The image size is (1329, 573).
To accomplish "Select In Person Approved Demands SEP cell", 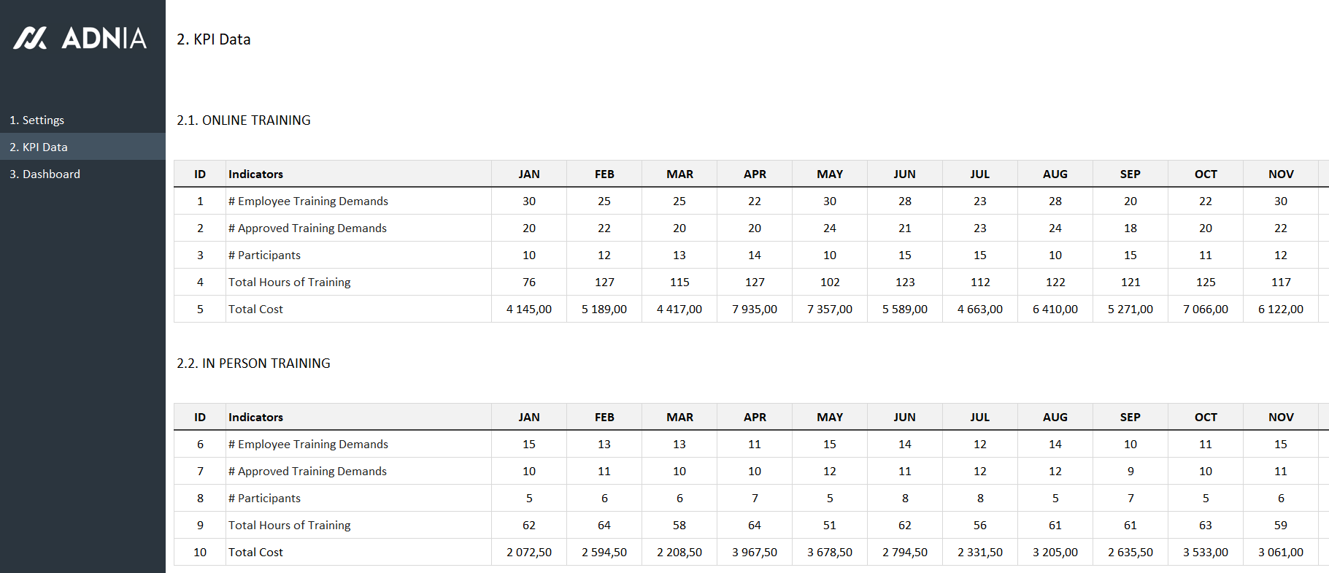I will pyautogui.click(x=1130, y=471).
